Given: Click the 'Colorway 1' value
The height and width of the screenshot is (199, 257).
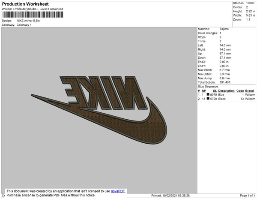Looking at the screenshot, I should [x=24, y=25].
